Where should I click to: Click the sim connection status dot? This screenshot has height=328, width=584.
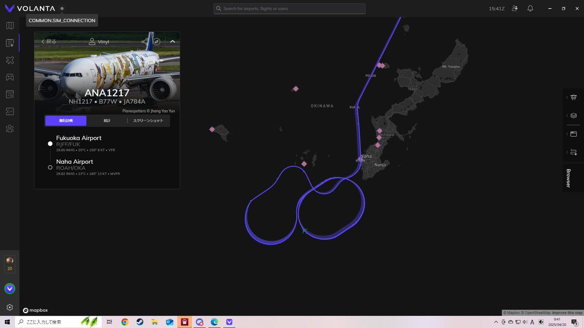pyautogui.click(x=62, y=8)
